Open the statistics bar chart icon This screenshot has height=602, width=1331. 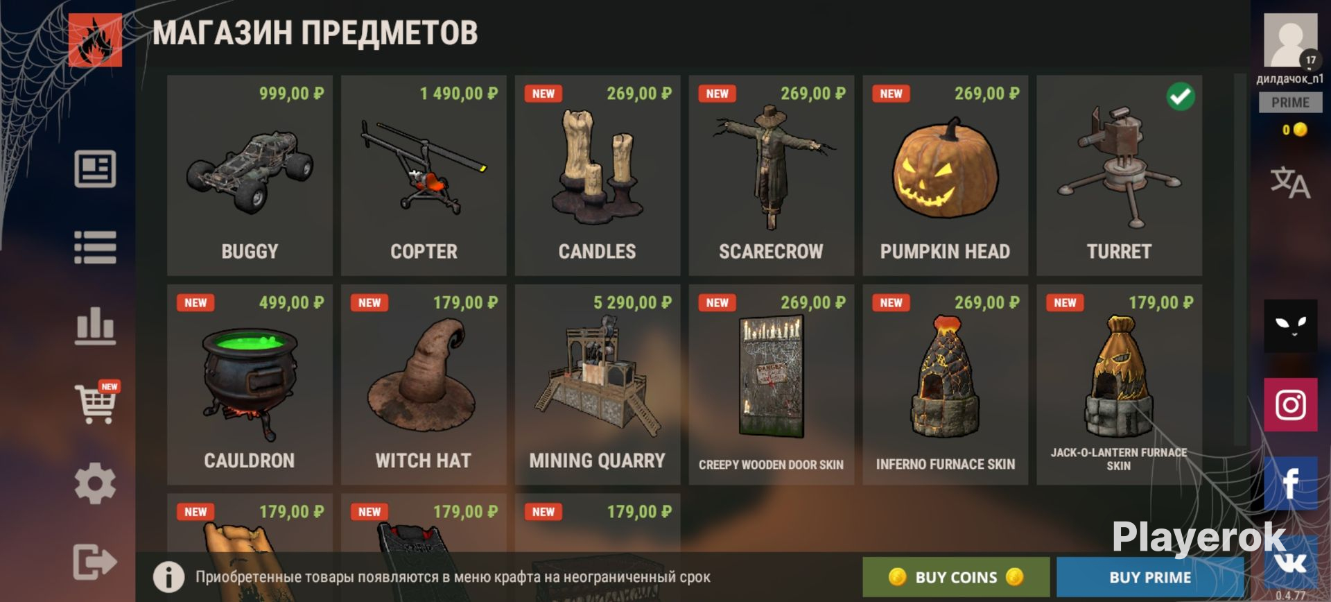point(95,325)
